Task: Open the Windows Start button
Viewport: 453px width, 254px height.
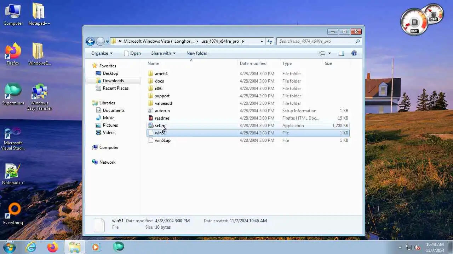Action: click(x=9, y=247)
